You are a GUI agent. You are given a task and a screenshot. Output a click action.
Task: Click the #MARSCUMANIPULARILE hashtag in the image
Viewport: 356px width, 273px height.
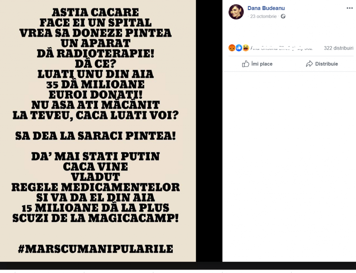point(96,249)
